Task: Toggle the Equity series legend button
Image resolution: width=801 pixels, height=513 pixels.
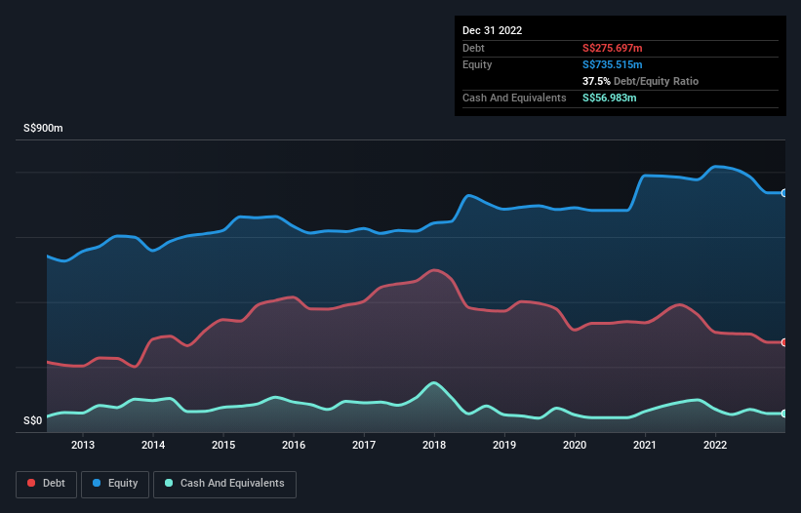Action: 115,484
